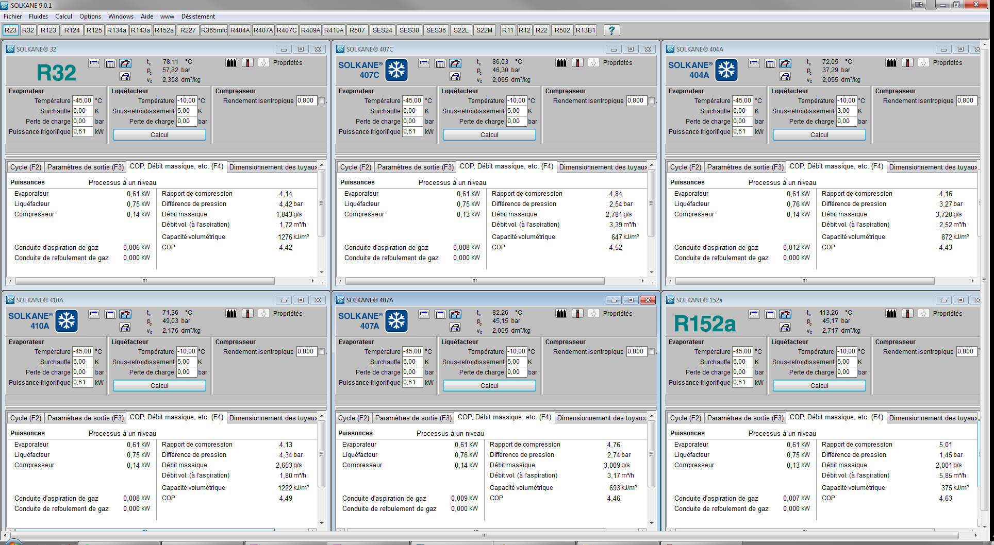Open the Désistement menu
The image size is (994, 545).
click(198, 16)
